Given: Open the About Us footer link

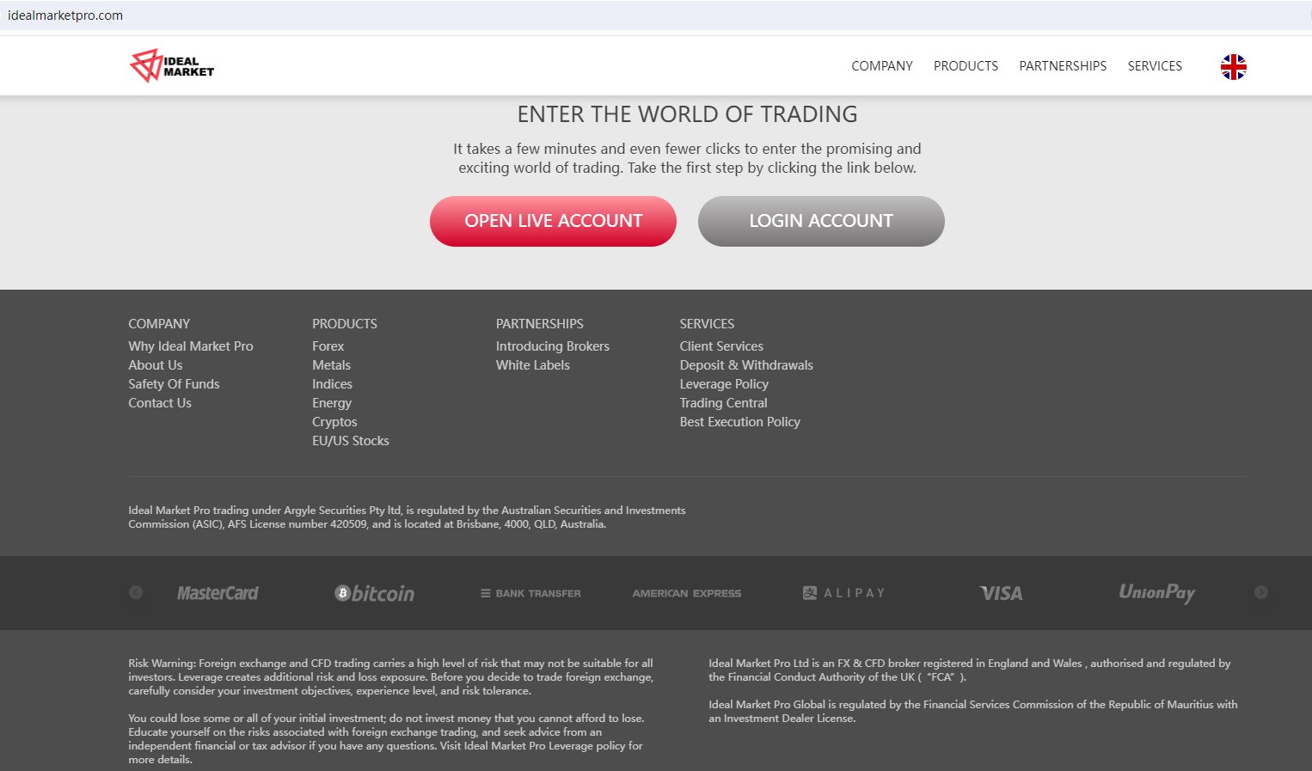Looking at the screenshot, I should pos(156,365).
